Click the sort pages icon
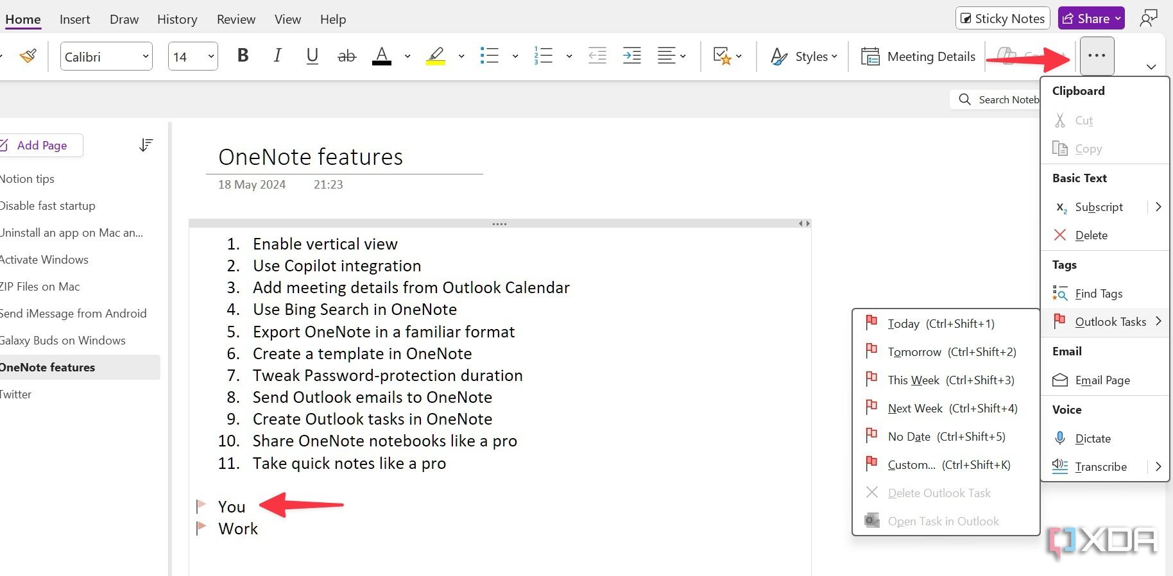This screenshot has height=576, width=1173. pos(146,146)
